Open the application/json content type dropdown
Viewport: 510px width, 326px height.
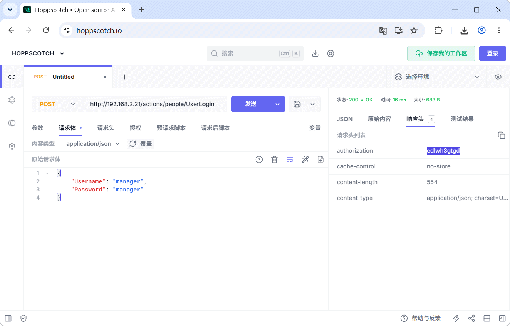[93, 144]
